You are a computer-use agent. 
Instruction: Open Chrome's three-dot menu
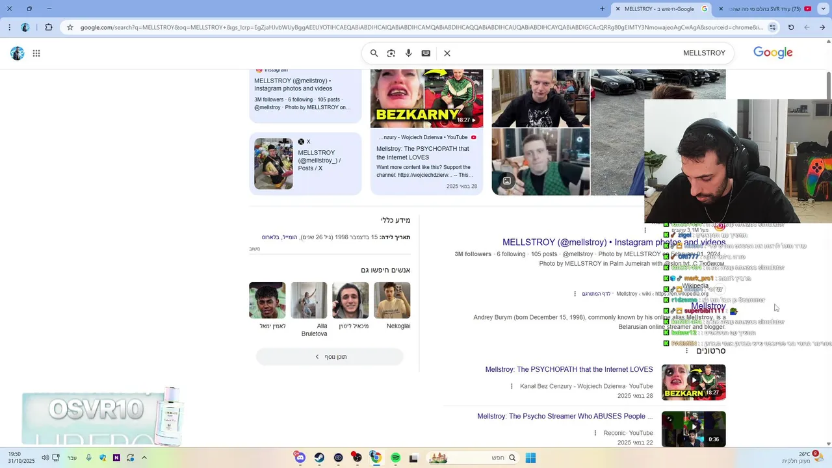click(8, 27)
